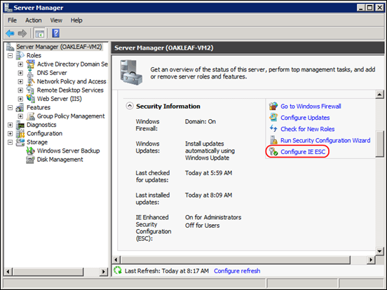The image size is (387, 290).
Task: Expand the DNS Server node
Action: tap(20, 73)
